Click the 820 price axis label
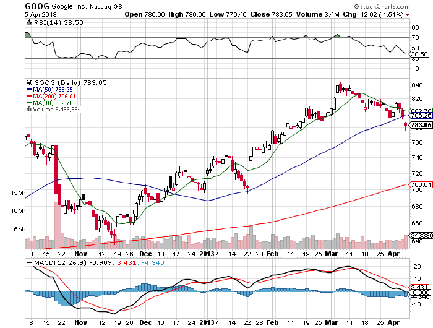Viewport: 433px width, 328px height. pos(417,99)
